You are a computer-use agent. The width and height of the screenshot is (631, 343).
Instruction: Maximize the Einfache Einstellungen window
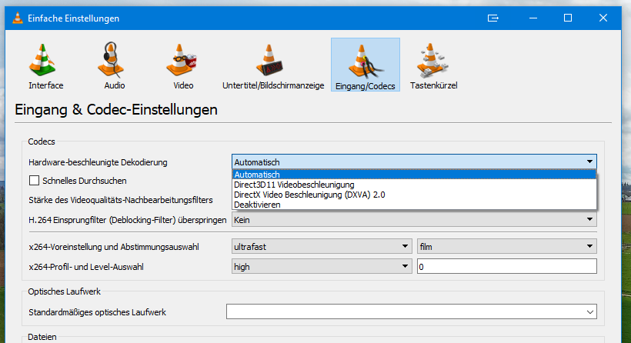tap(568, 18)
